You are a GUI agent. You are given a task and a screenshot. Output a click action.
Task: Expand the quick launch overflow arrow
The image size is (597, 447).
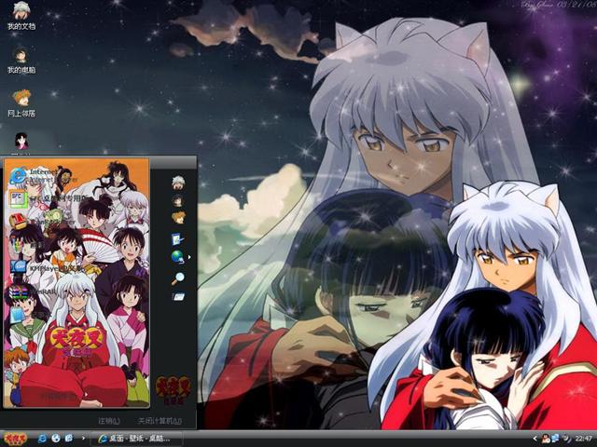point(83,439)
